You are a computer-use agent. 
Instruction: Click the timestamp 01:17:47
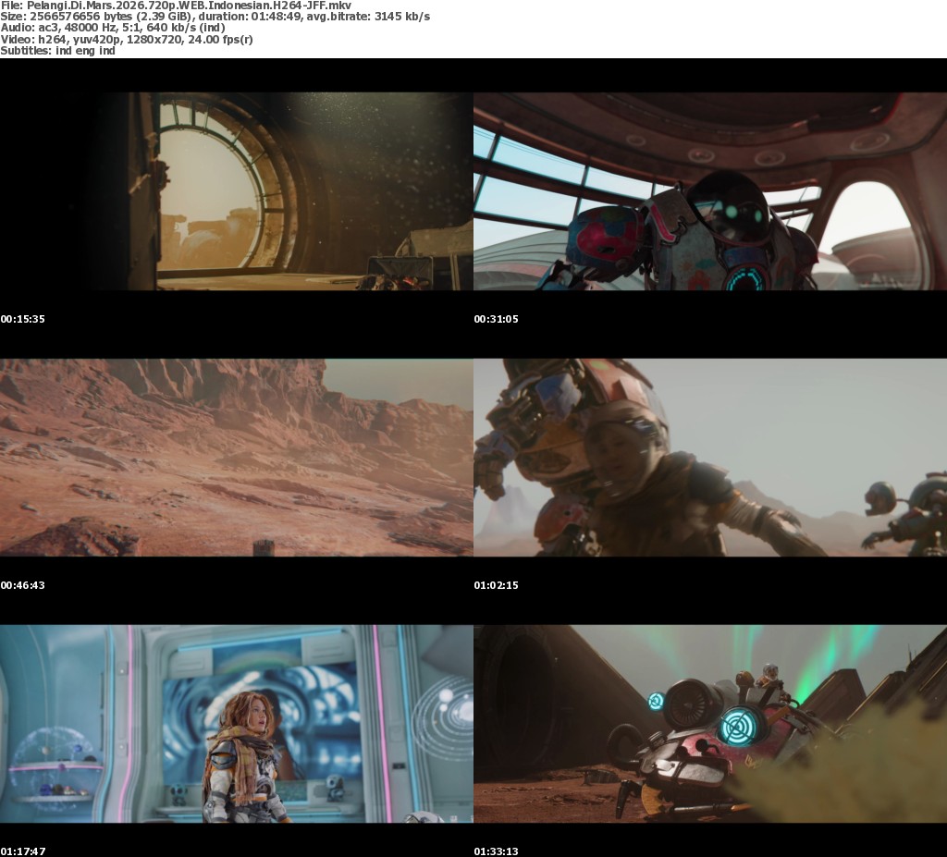click(x=22, y=851)
